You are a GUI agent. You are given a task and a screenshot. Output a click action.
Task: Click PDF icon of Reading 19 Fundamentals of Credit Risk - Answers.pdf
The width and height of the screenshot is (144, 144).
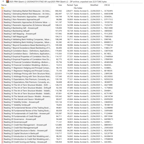(2, 113)
